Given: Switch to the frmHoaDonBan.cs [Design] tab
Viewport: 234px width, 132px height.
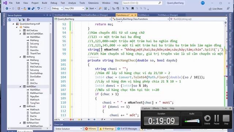Looking at the screenshot, I should tap(94, 15).
